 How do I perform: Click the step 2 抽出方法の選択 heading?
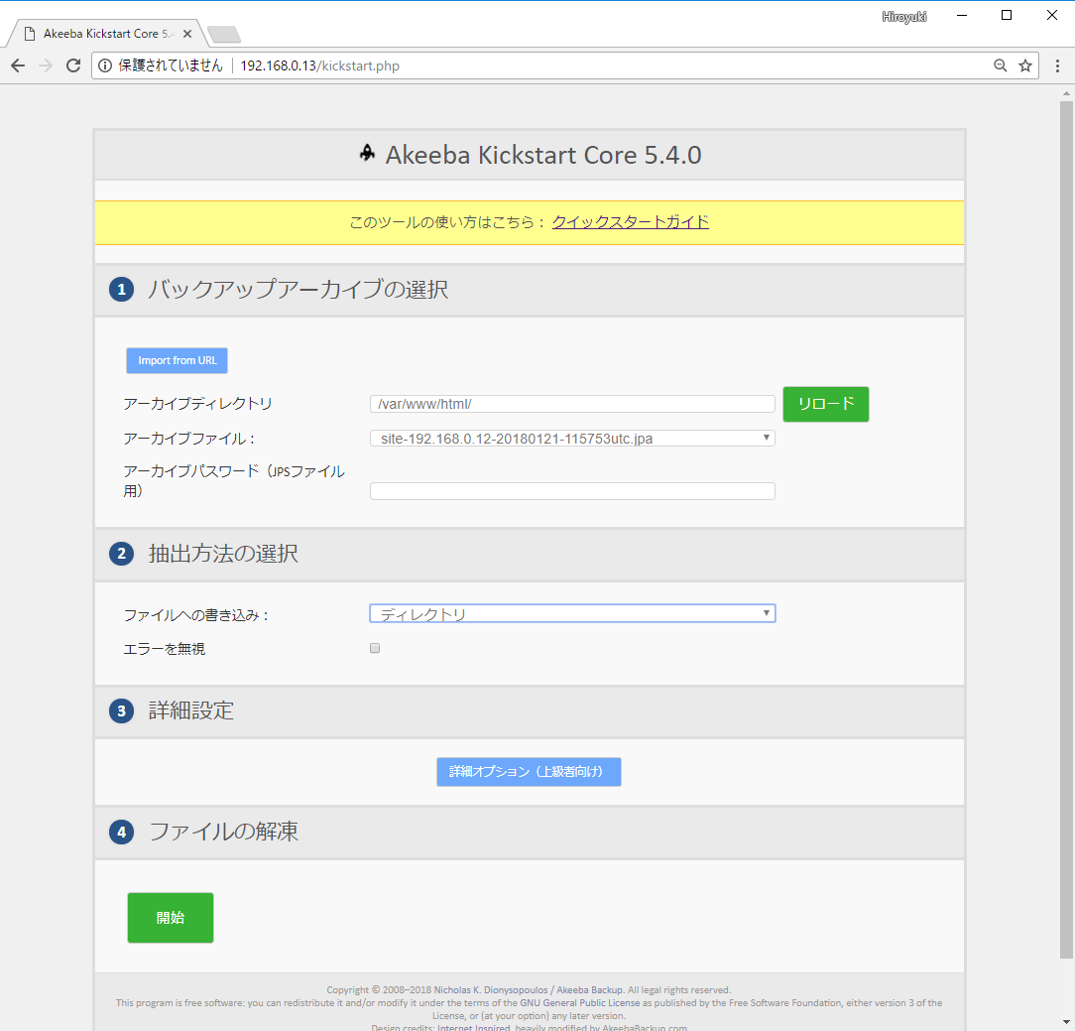223,554
